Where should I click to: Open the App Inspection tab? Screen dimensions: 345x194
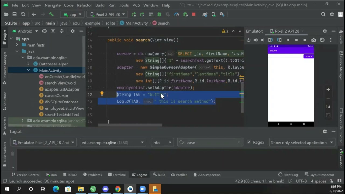[x=207, y=175]
